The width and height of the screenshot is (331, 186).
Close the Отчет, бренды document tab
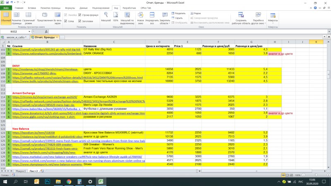pos(57,37)
